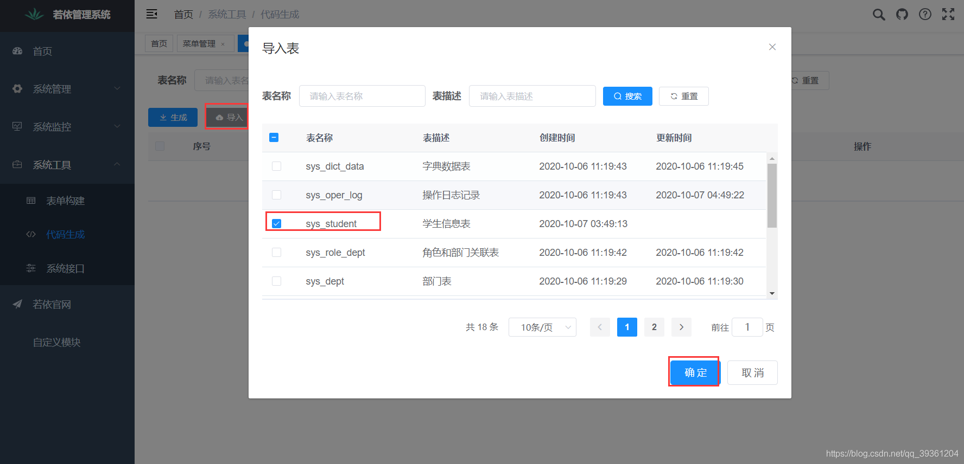Switch to the 首页 page tab
Viewport: 964px width, 464px height.
pyautogui.click(x=159, y=43)
